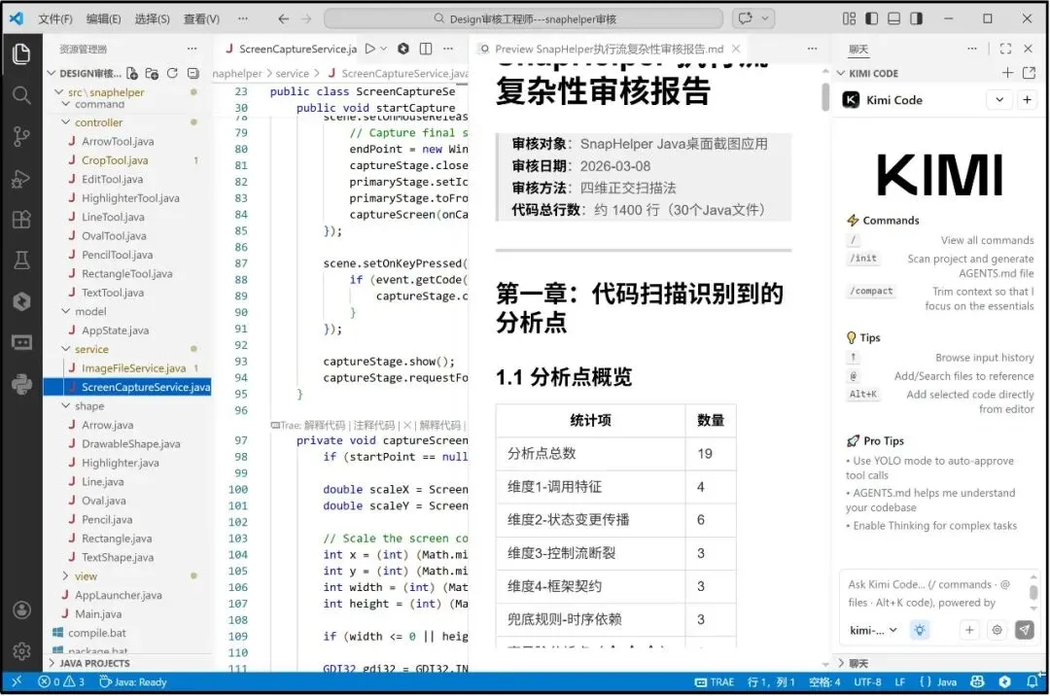
Task: Maximize the chat panel
Action: pos(1005,49)
